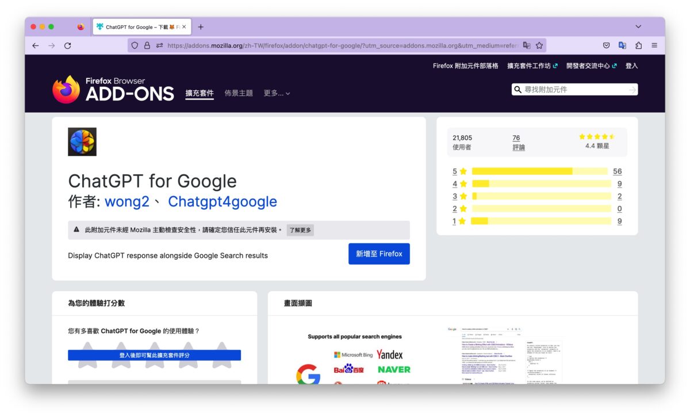
Task: Open the extensions puzzle-piece icon
Action: point(638,45)
